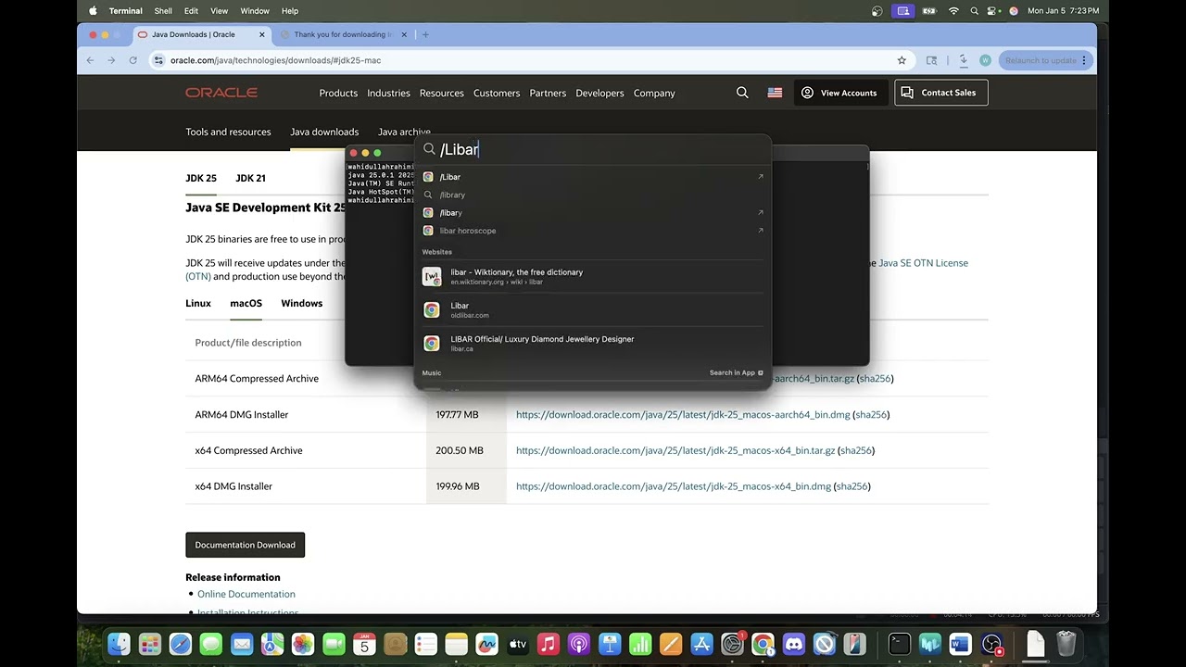Switch to Terminal in the Dock
This screenshot has height=667, width=1186.
pos(899,644)
